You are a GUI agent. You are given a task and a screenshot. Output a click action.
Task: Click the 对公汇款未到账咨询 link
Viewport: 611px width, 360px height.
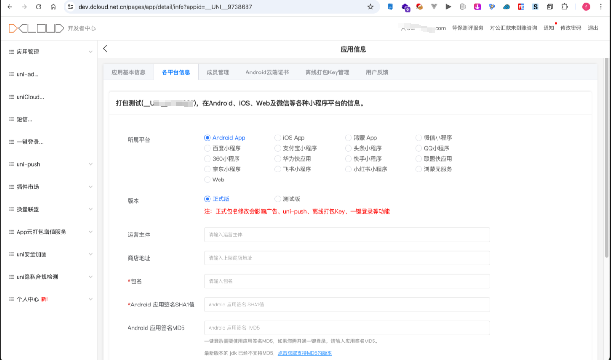pyautogui.click(x=513, y=28)
